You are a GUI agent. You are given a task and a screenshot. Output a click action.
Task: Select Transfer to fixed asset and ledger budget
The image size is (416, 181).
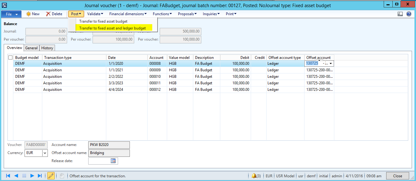(x=112, y=28)
